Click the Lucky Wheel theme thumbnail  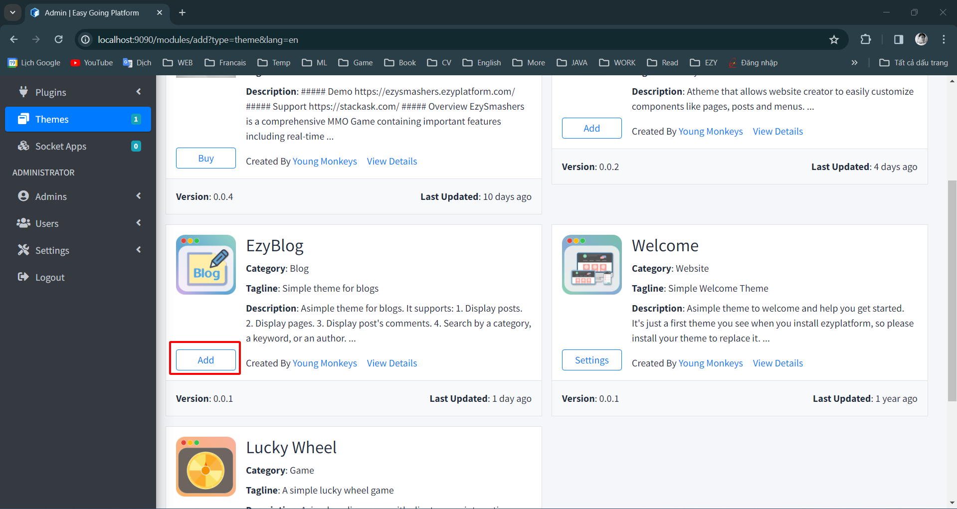[x=205, y=466]
